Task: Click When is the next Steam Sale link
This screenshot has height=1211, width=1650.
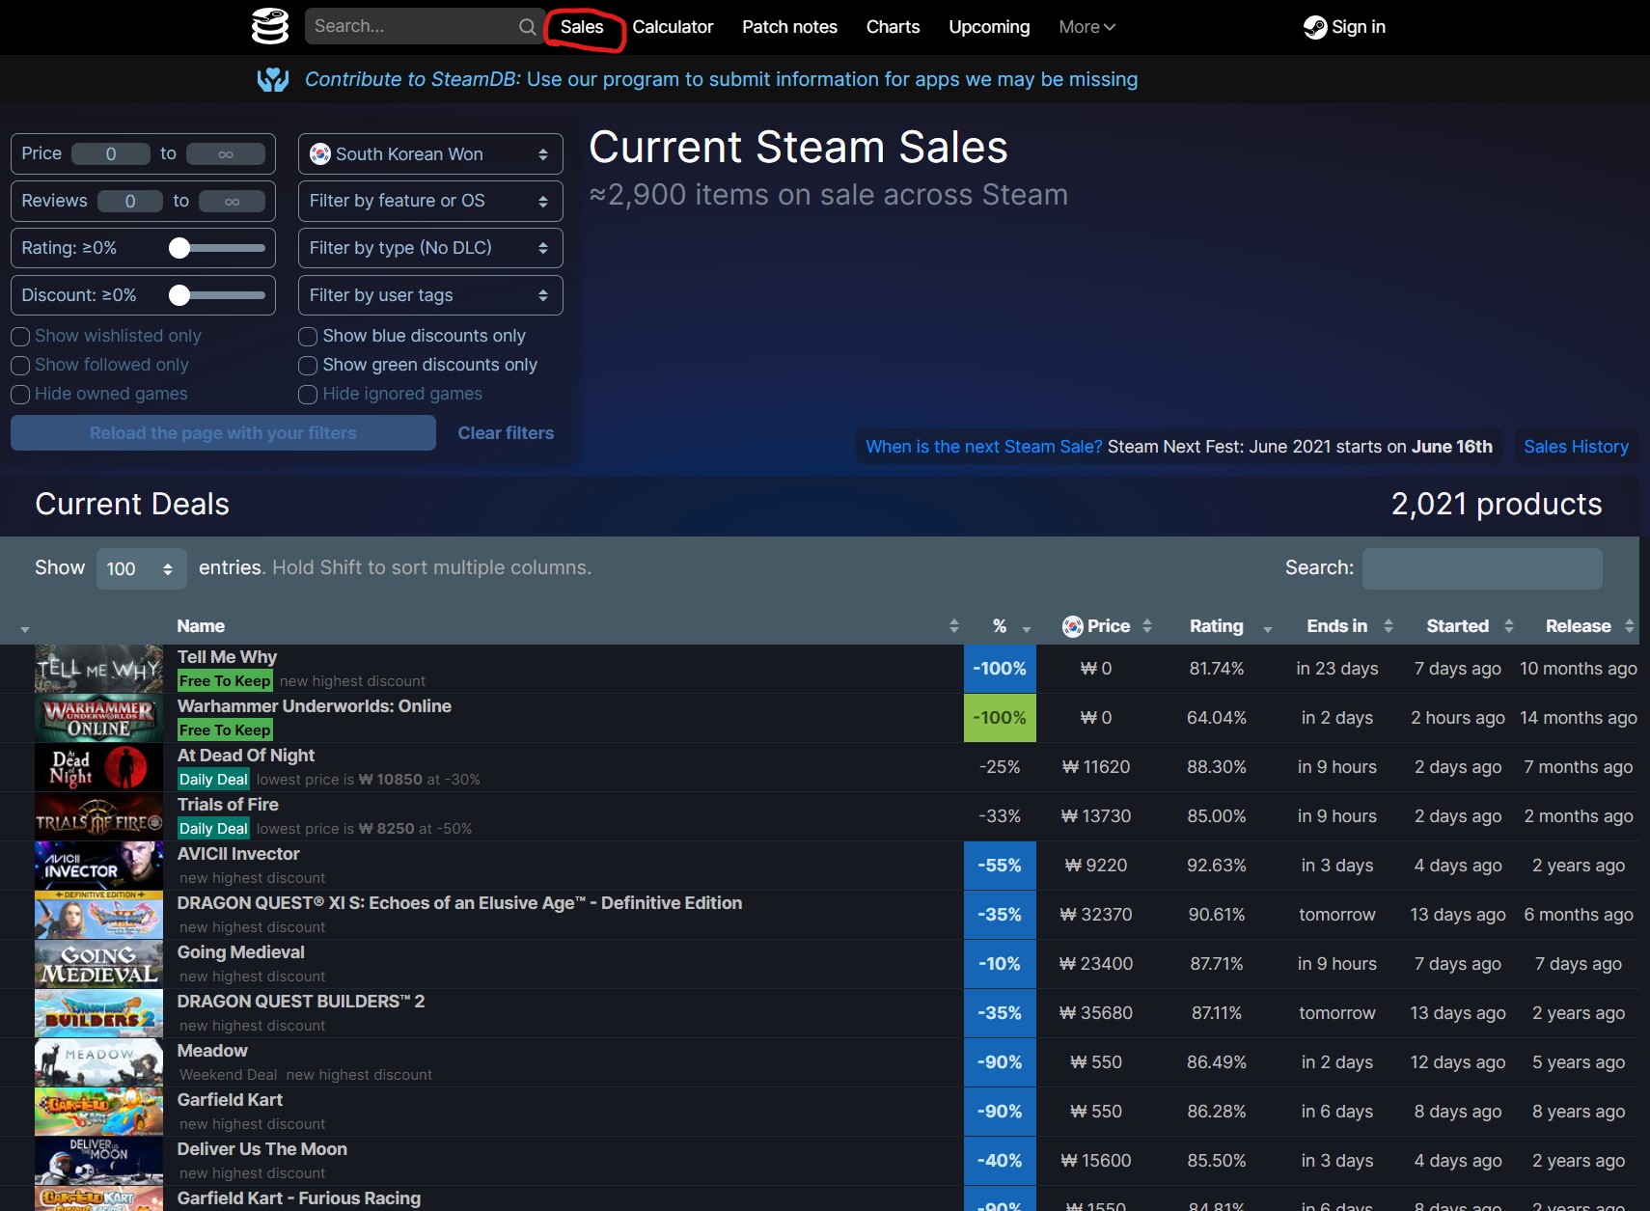Action: (983, 447)
